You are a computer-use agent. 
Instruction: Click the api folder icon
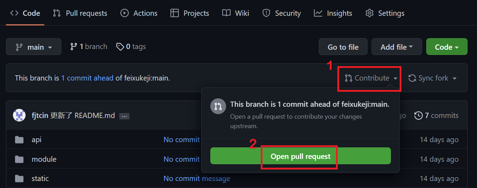tap(19, 140)
